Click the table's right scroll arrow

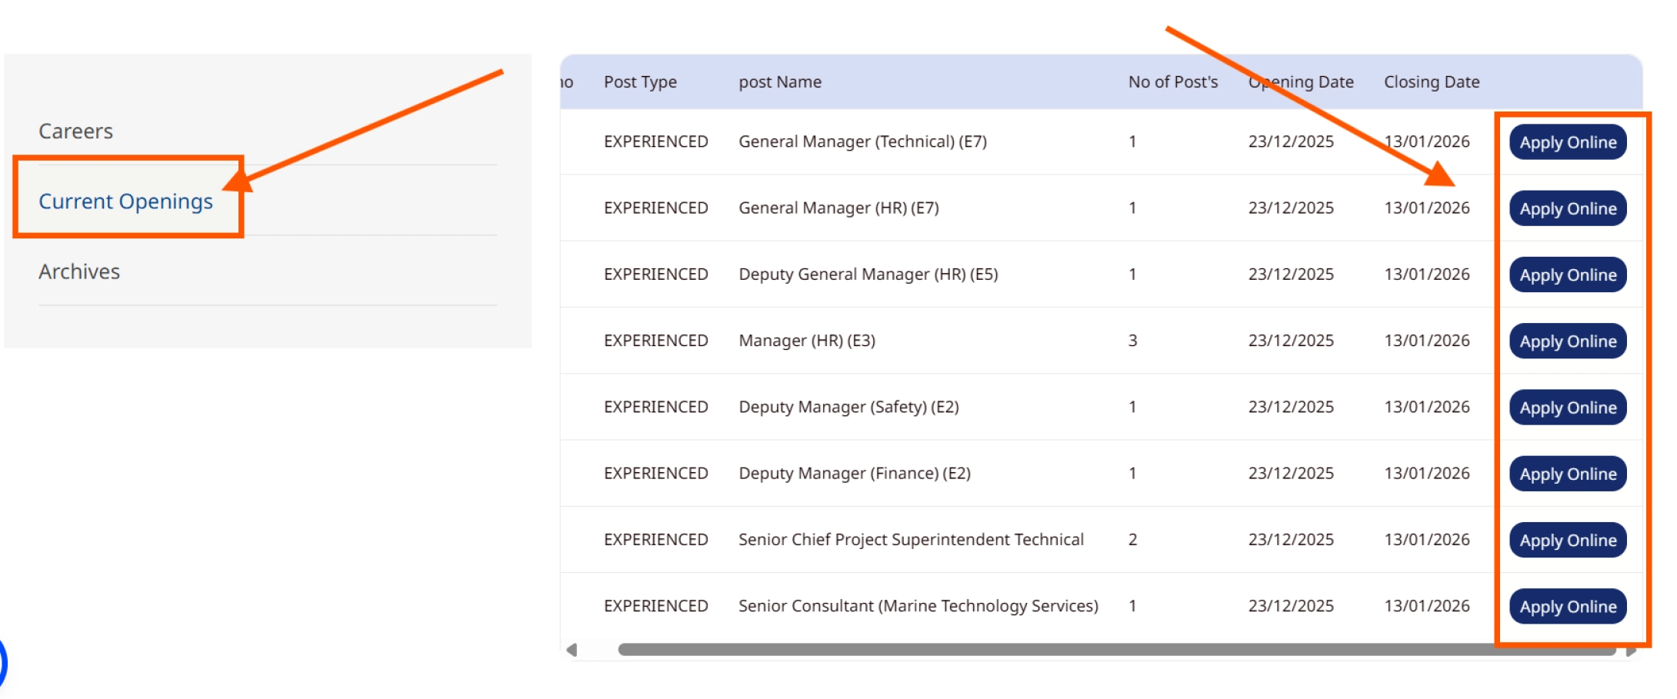click(1631, 651)
